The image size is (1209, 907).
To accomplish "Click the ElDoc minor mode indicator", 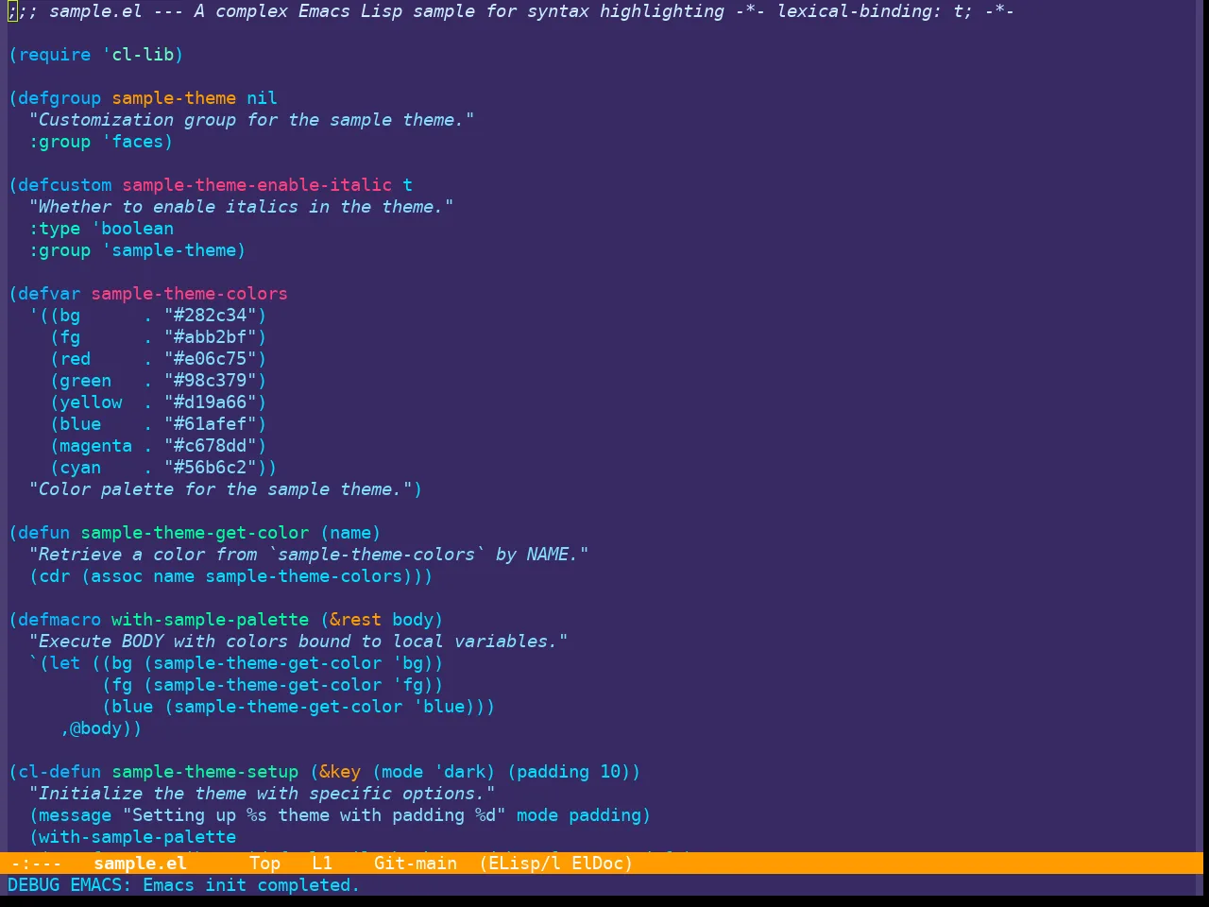I will 597,863.
